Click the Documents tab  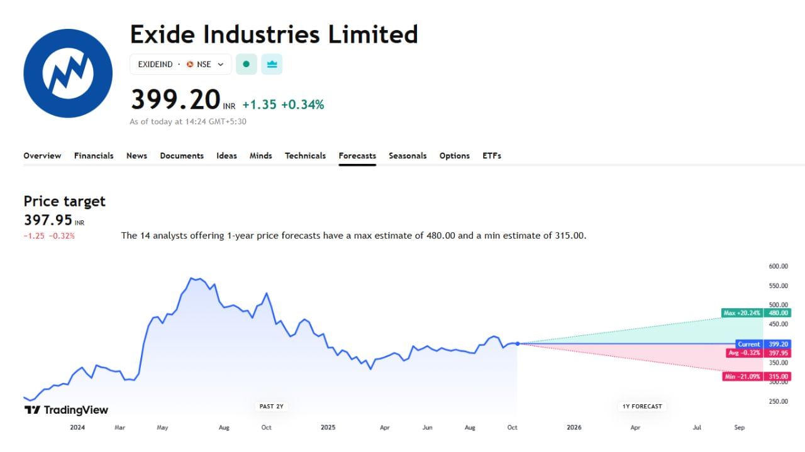182,156
